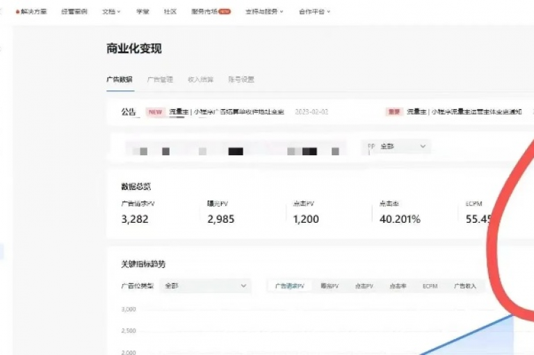This screenshot has height=355, width=534.
Task: Expand the 支持与服务 dropdown menu
Action: [x=264, y=12]
